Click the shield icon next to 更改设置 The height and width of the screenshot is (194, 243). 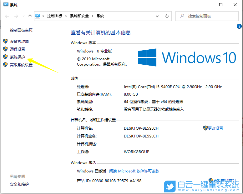click(205, 128)
